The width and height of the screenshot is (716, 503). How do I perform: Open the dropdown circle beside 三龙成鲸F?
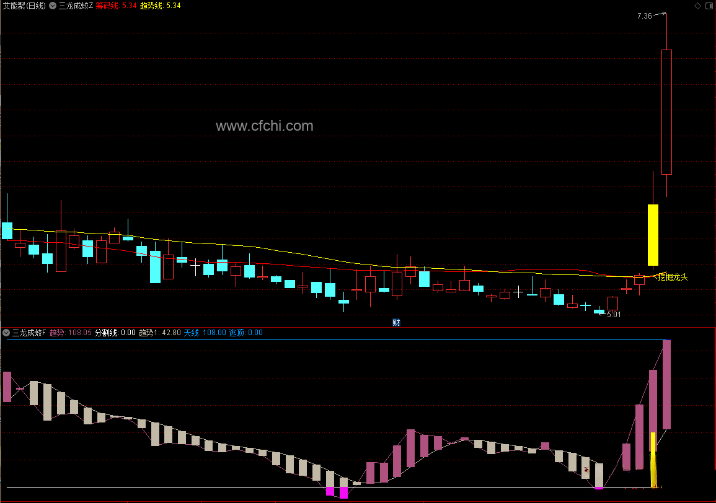coord(6,333)
